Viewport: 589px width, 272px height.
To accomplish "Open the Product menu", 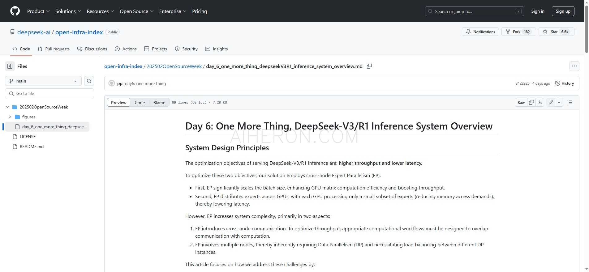I will [38, 11].
